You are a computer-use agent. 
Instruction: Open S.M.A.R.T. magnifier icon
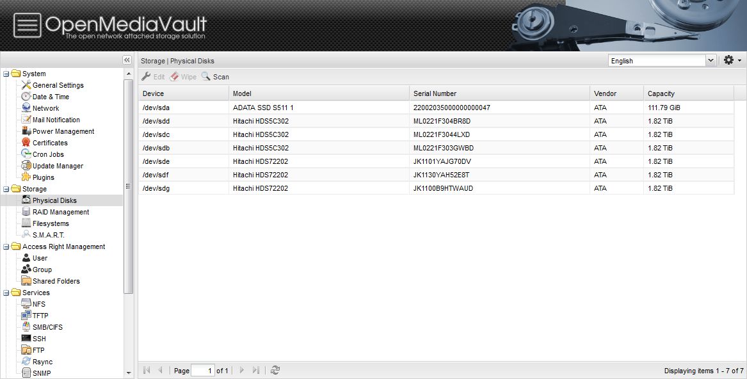[x=26, y=234]
